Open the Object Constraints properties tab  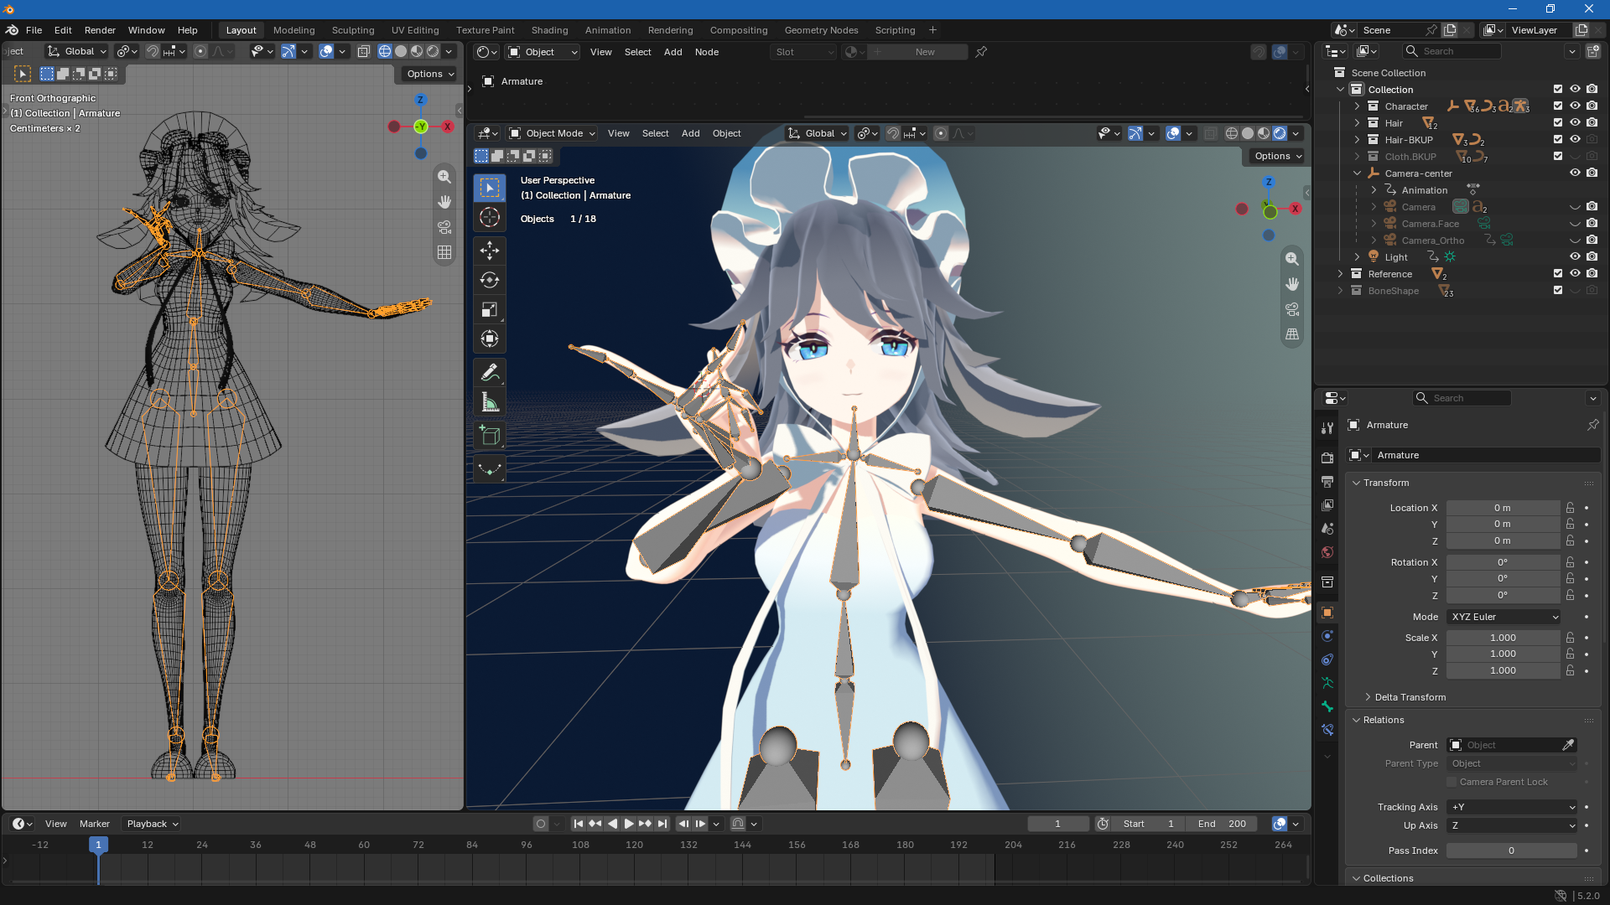point(1327,659)
